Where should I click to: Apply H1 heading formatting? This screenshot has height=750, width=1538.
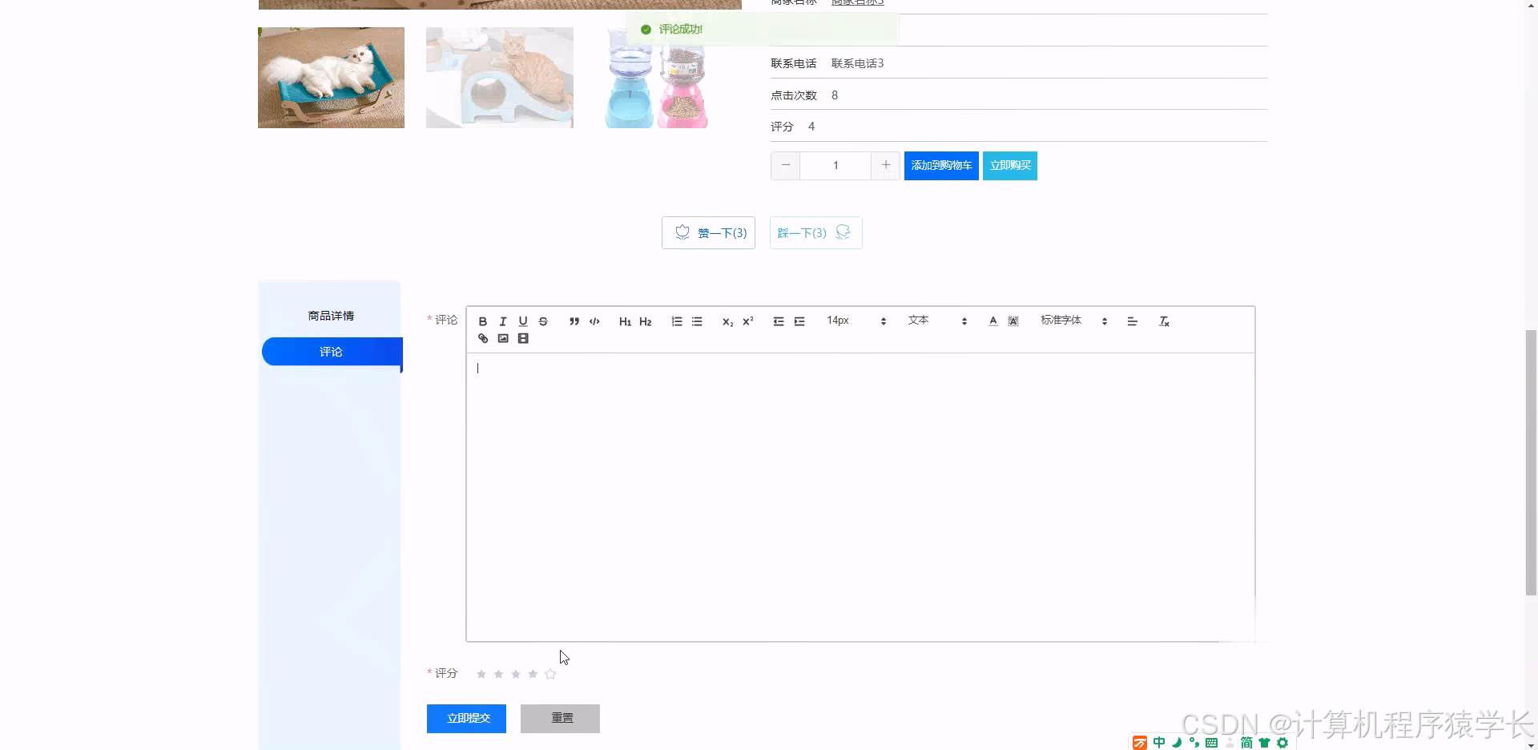[x=625, y=321]
